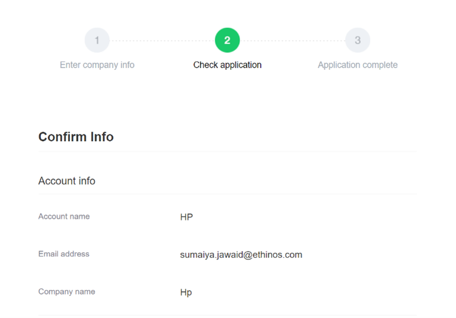Image resolution: width=456 pixels, height=318 pixels.
Task: Click the step 1 circle
Action: pos(97,41)
